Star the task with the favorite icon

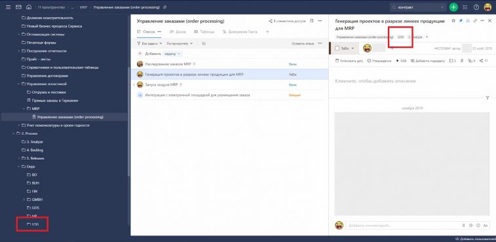click(x=453, y=20)
